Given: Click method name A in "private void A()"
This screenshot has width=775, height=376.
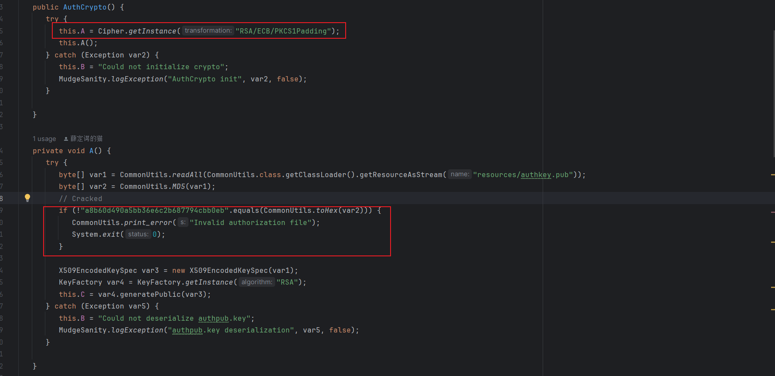Looking at the screenshot, I should (x=92, y=151).
